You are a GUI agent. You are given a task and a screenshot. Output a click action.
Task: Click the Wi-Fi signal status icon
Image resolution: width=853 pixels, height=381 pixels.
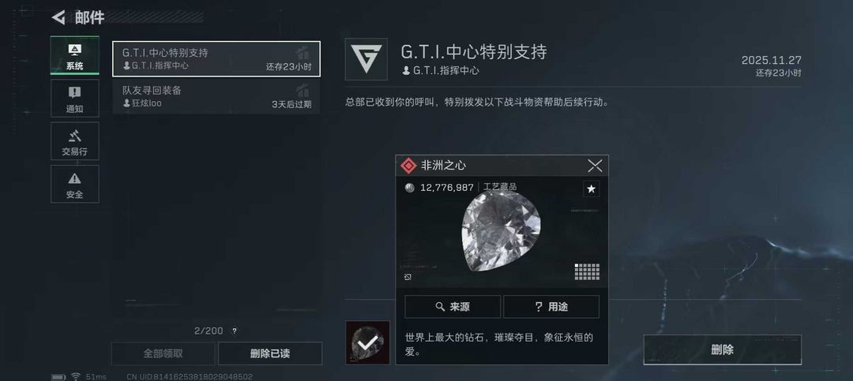pyautogui.click(x=76, y=376)
